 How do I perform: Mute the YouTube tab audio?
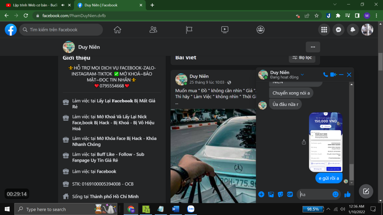[x=62, y=5]
